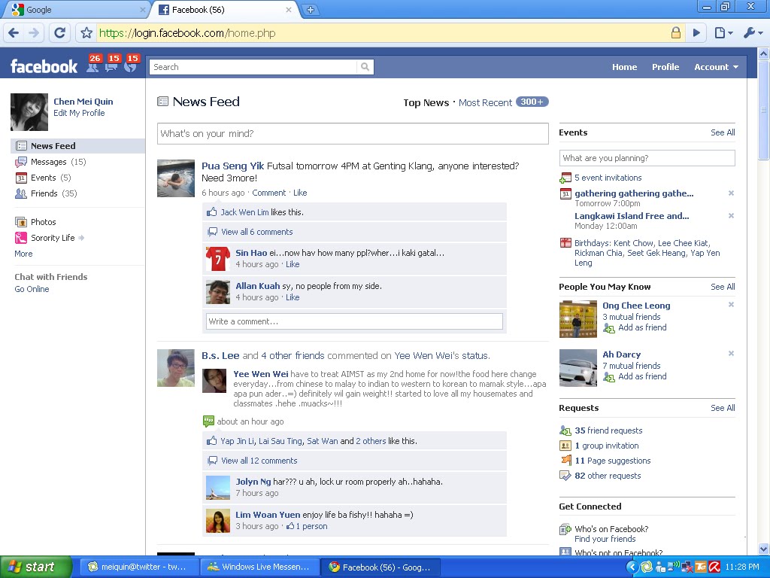Click the page vertical scrollbar down arrow

pyautogui.click(x=764, y=549)
